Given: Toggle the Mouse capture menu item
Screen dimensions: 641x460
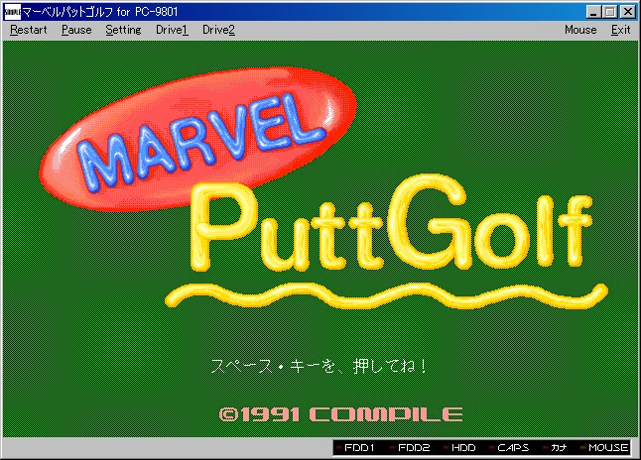Looking at the screenshot, I should tap(580, 30).
